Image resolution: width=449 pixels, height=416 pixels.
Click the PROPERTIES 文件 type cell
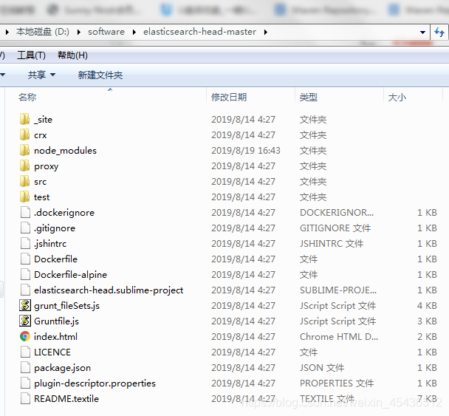click(x=337, y=383)
